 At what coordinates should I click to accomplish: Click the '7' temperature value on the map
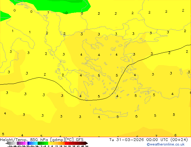(156, 136)
